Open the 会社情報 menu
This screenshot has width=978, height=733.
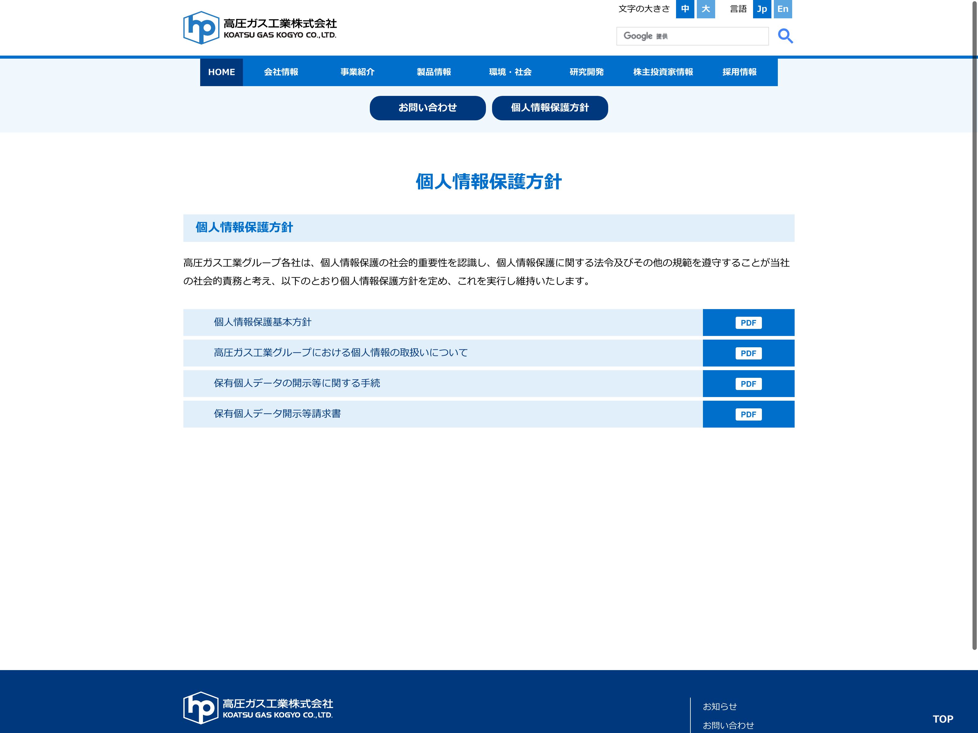pos(281,72)
